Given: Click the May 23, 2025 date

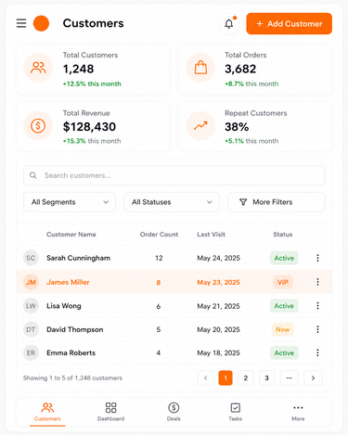Looking at the screenshot, I should coord(219,282).
